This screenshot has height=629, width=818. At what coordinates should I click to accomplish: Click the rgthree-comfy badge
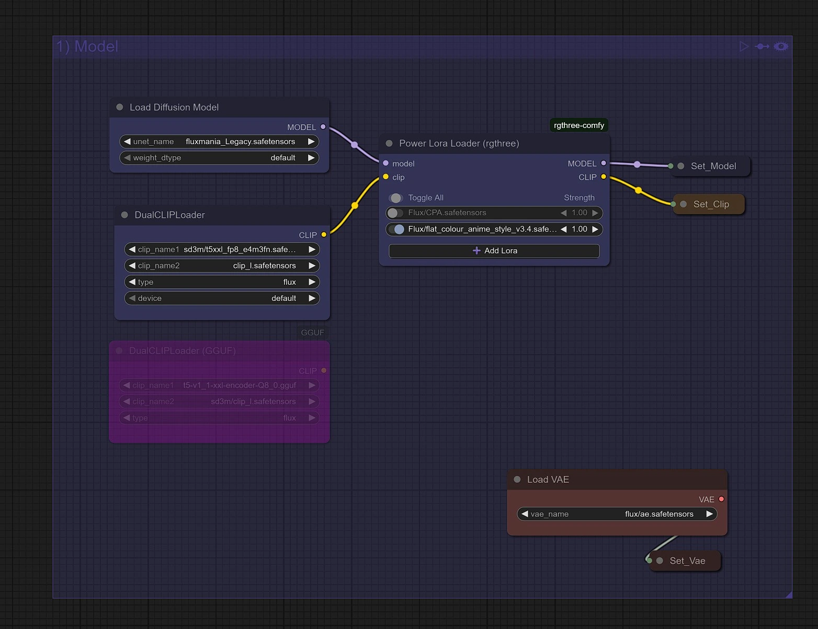click(579, 125)
